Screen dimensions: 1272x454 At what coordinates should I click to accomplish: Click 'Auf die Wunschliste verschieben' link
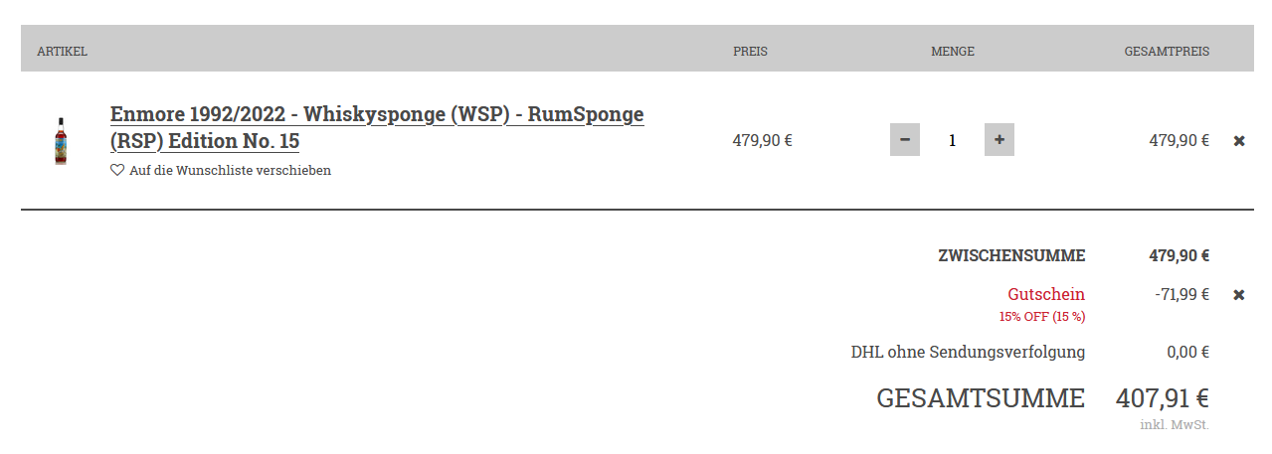(230, 170)
